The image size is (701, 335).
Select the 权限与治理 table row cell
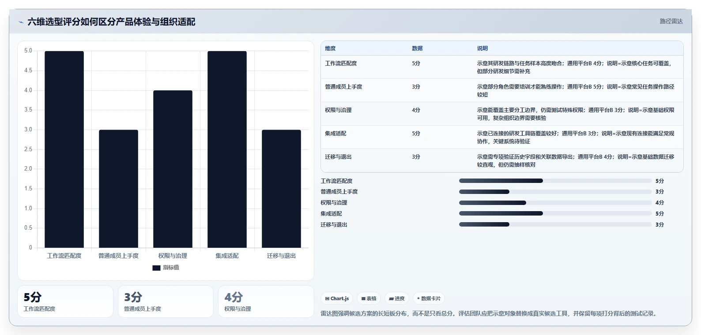tap(338, 110)
